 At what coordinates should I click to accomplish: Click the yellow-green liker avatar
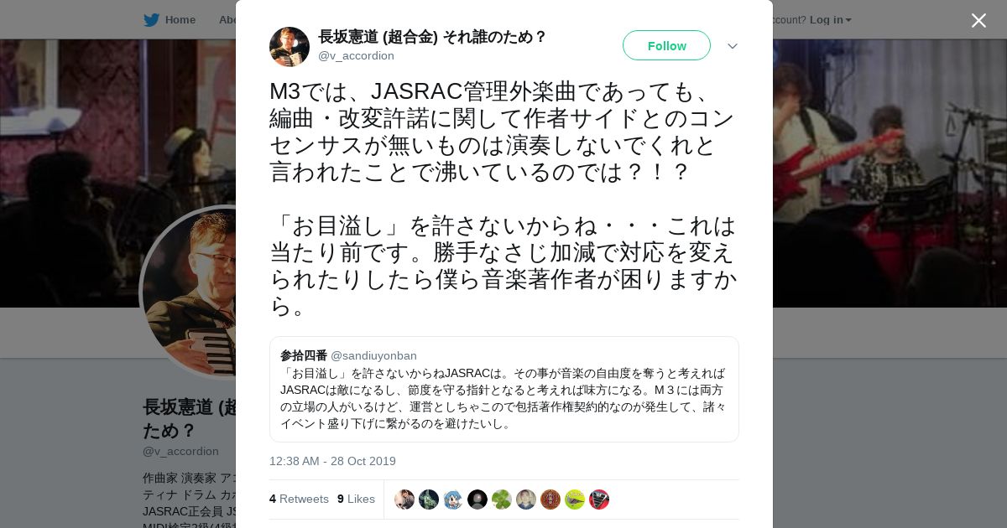[x=575, y=500]
